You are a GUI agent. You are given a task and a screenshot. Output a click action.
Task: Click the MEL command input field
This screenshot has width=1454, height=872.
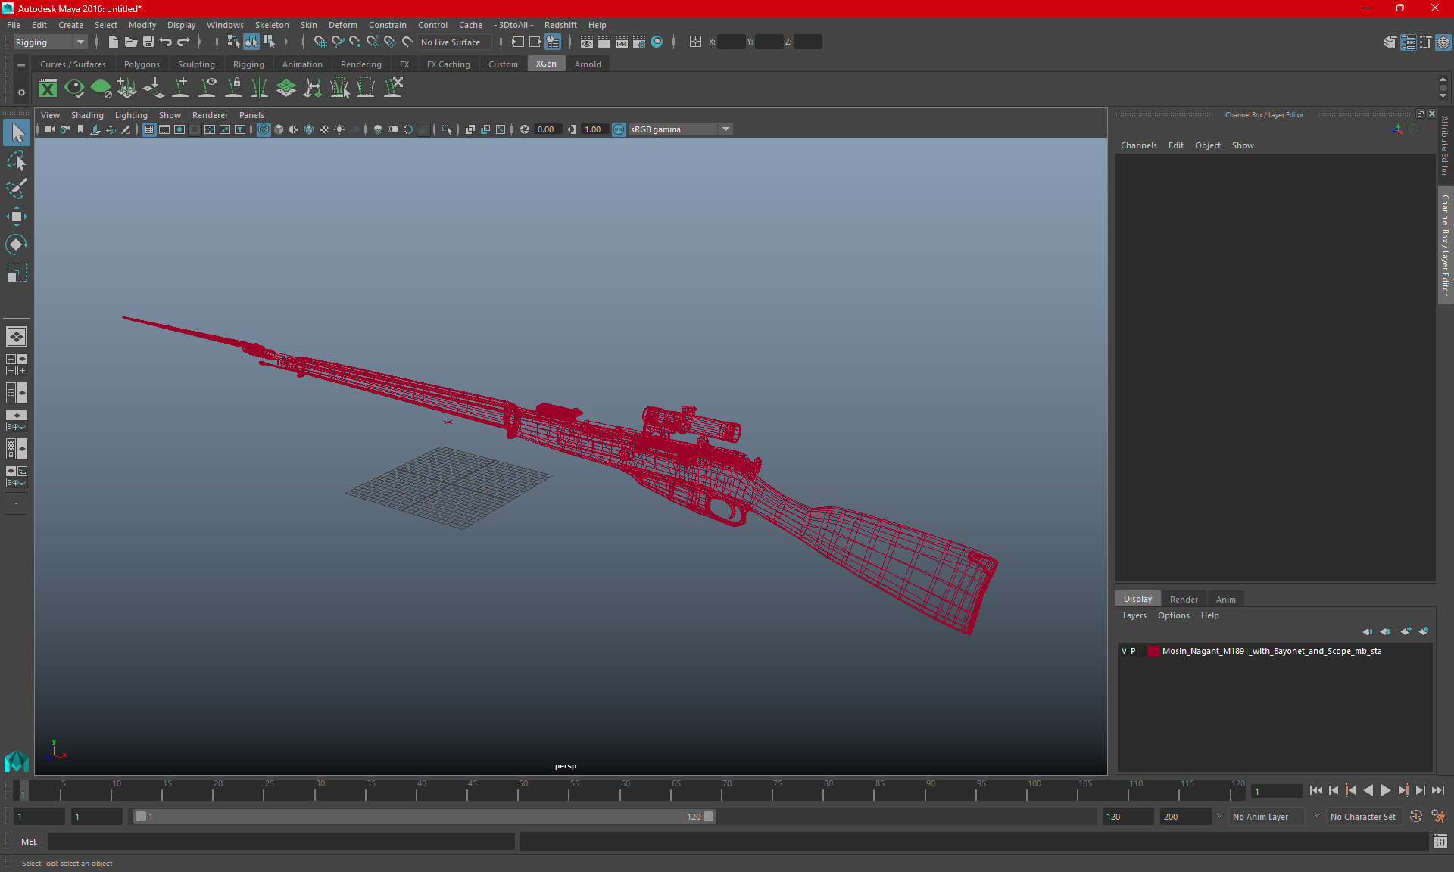coord(281,841)
